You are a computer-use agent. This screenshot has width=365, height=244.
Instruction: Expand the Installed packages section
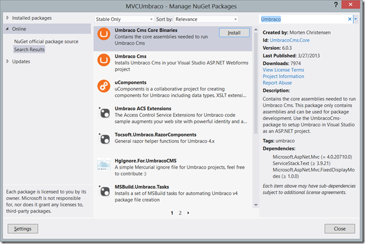click(x=8, y=18)
